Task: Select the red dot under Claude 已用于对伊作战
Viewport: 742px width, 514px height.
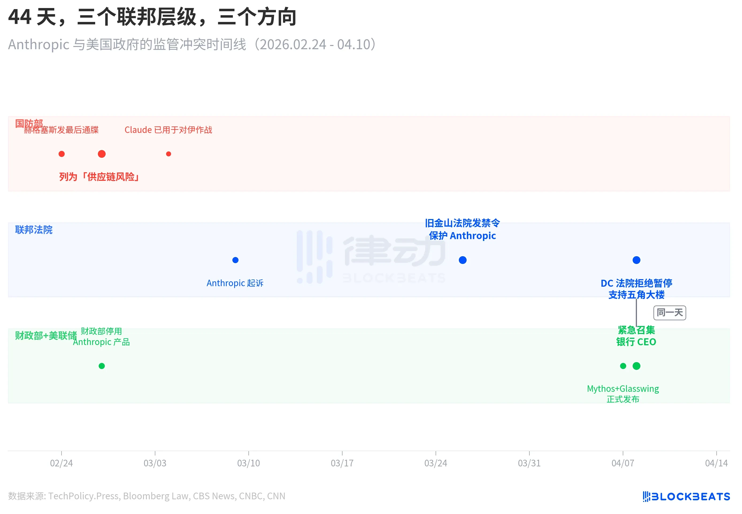Action: pos(168,154)
